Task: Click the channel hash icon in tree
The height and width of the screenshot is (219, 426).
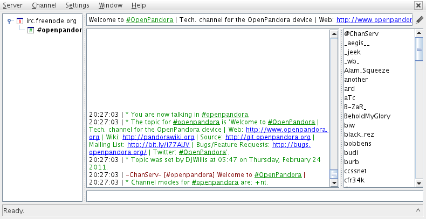Action: 31,30
